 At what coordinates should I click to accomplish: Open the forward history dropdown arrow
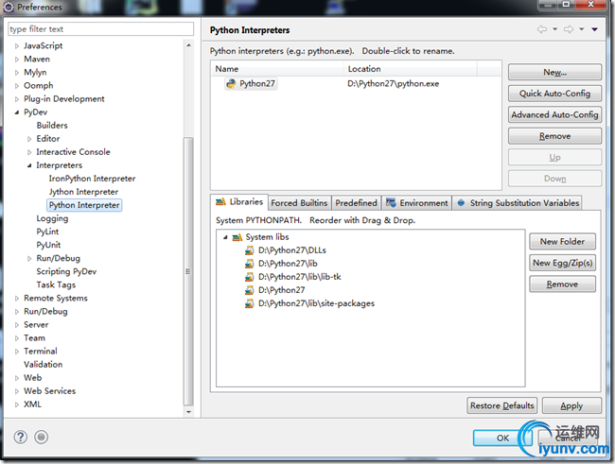(x=582, y=29)
